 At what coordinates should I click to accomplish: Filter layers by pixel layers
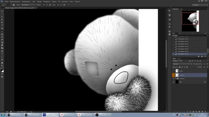[x=190, y=61]
